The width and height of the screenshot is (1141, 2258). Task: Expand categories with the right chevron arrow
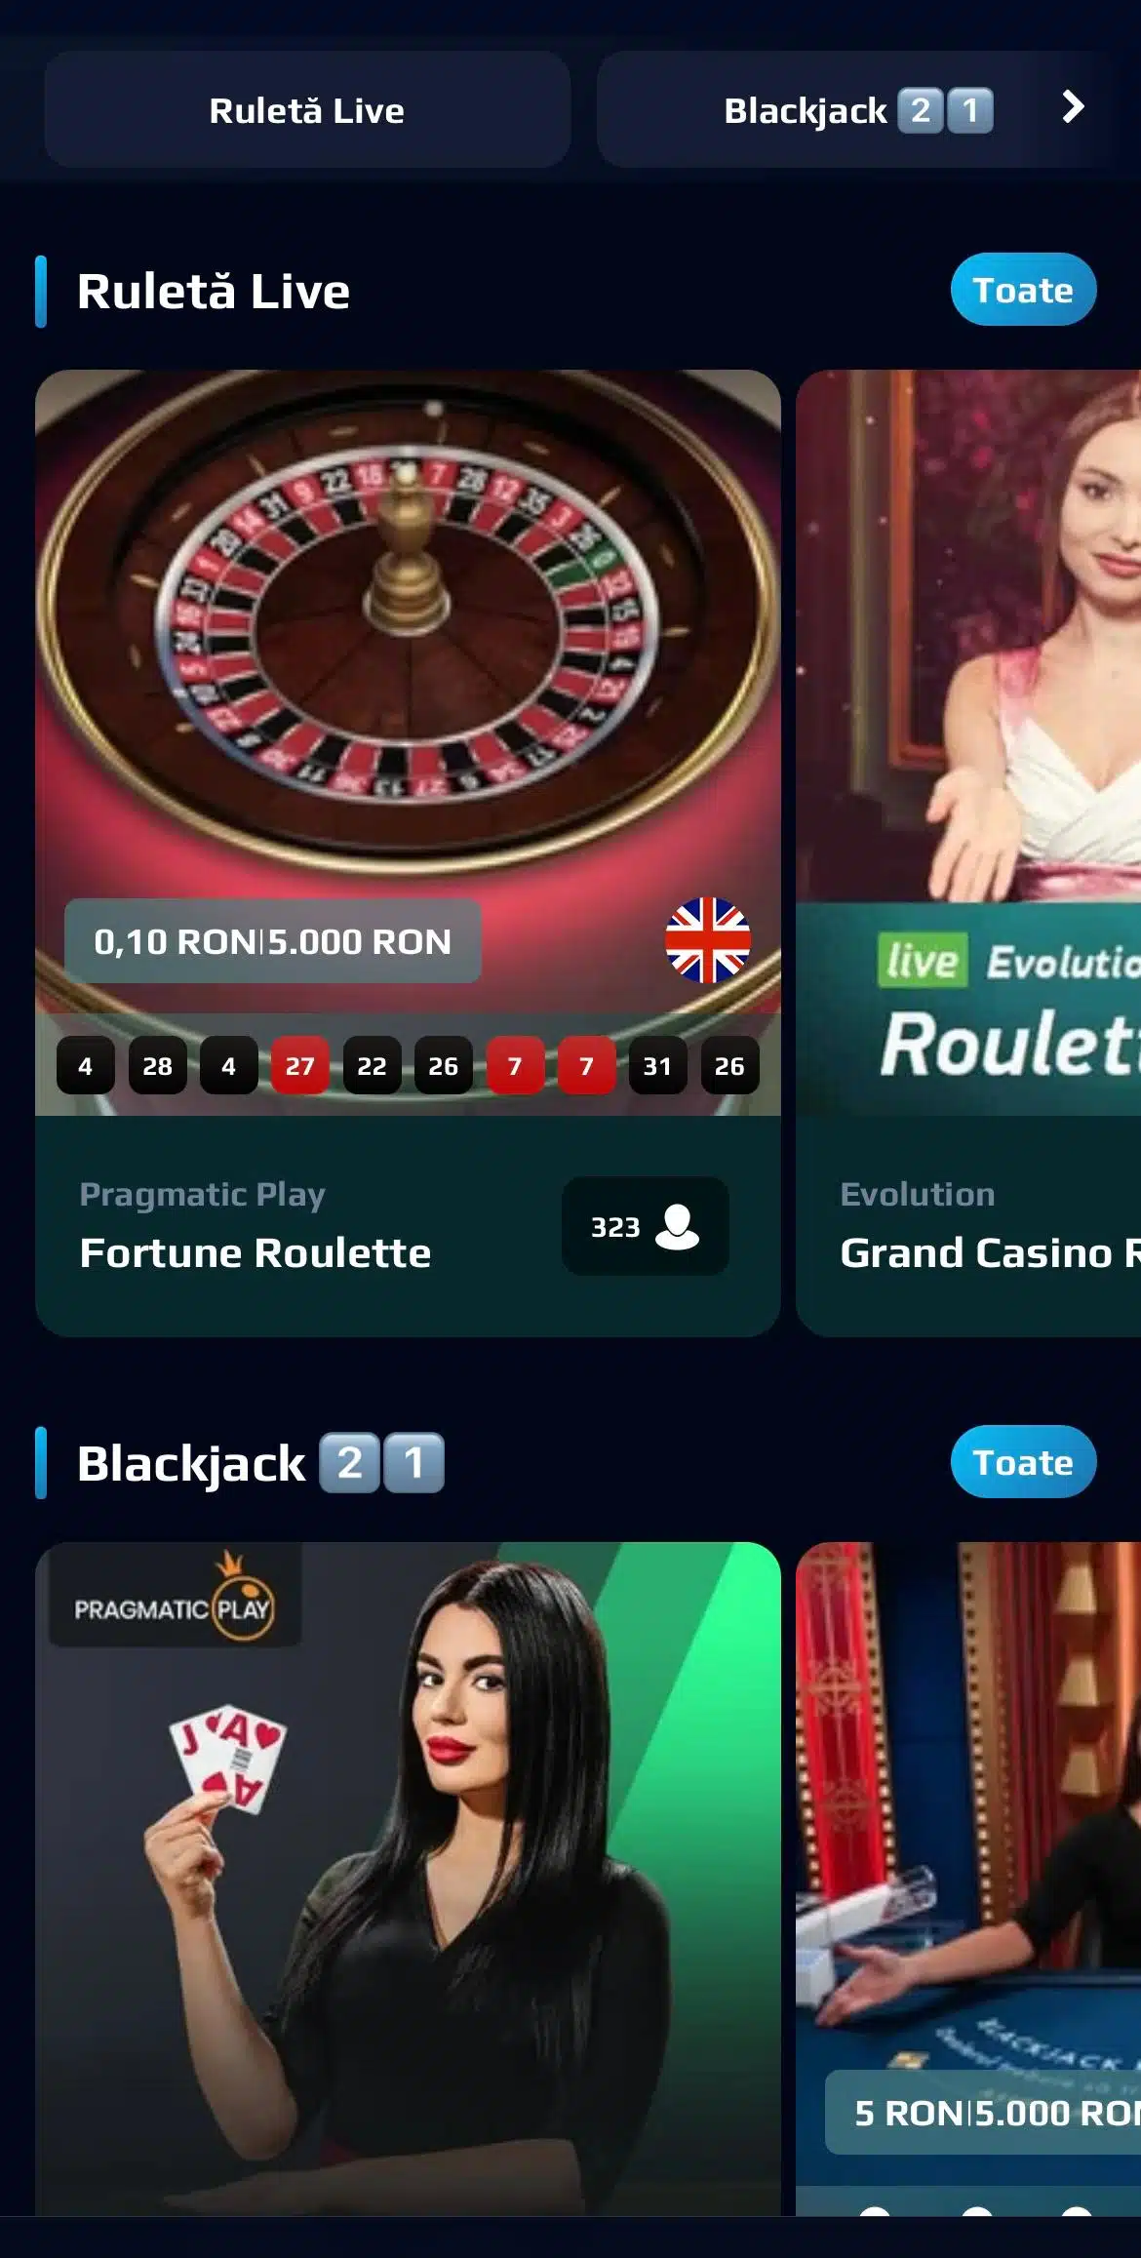point(1073,106)
